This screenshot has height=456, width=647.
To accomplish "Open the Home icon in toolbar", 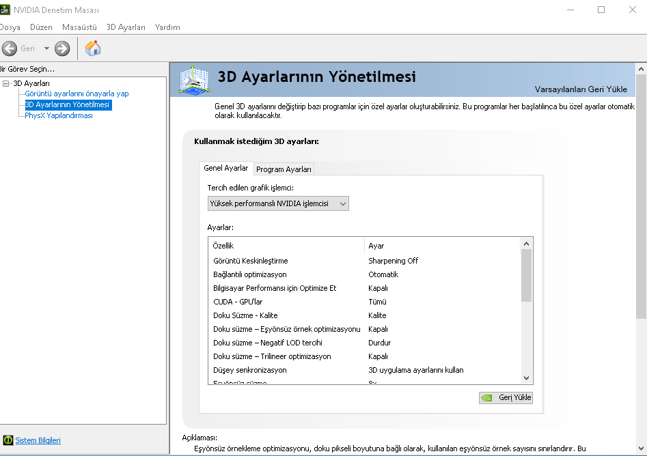I will pyautogui.click(x=93, y=48).
